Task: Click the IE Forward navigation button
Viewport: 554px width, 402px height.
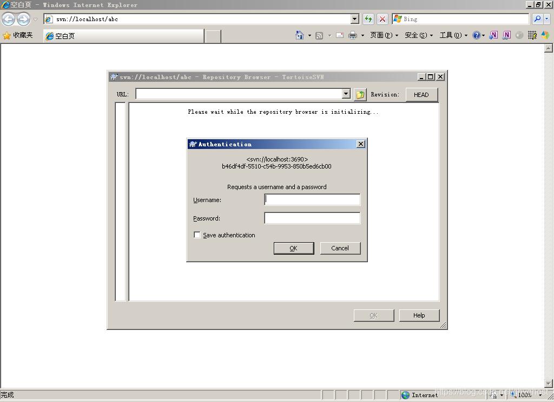Action: (24, 19)
